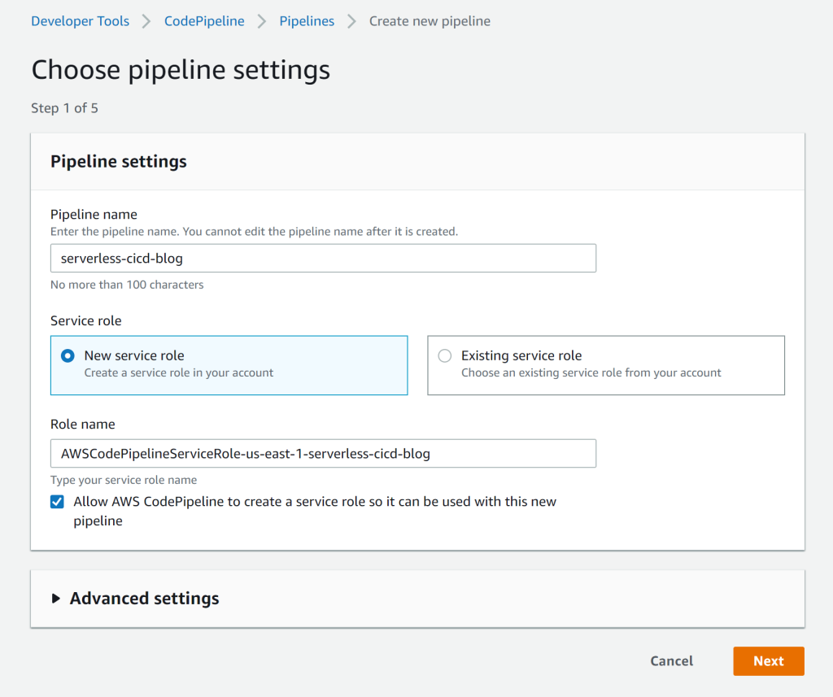
Task: Click the empty radio circle for Existing service role
Action: pyautogui.click(x=444, y=355)
